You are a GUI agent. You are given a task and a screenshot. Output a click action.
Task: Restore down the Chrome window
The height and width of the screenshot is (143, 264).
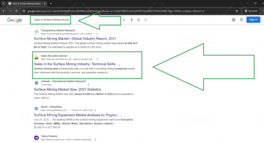tap(255, 3)
